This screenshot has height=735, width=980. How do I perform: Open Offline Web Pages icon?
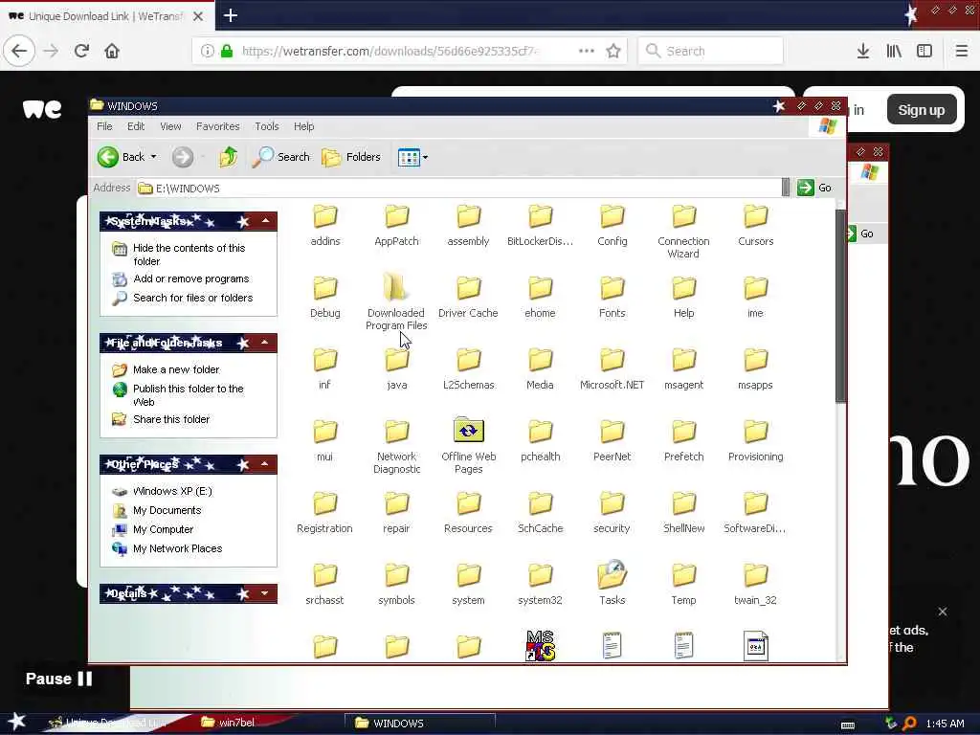(468, 430)
